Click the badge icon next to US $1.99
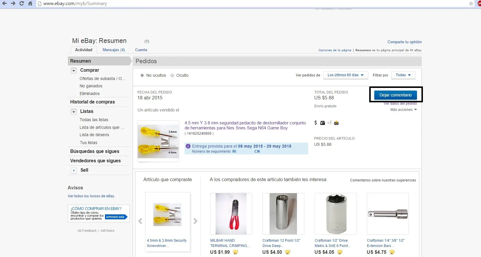 coord(235,252)
